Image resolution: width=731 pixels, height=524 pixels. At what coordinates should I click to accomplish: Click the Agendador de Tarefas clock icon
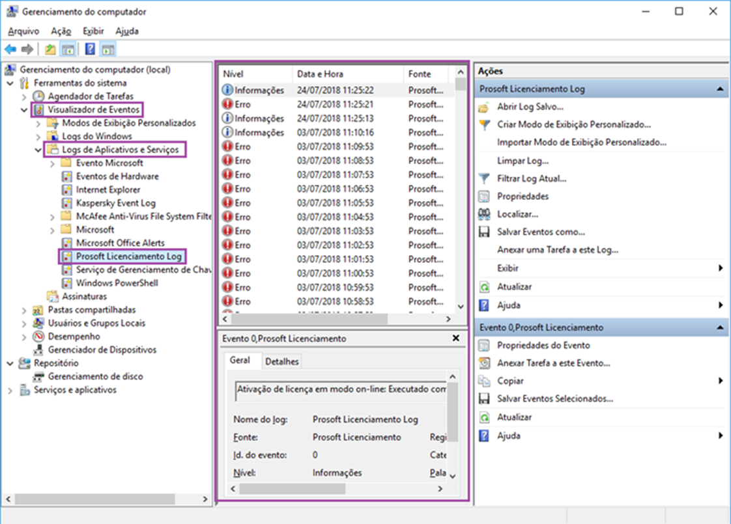(x=38, y=96)
